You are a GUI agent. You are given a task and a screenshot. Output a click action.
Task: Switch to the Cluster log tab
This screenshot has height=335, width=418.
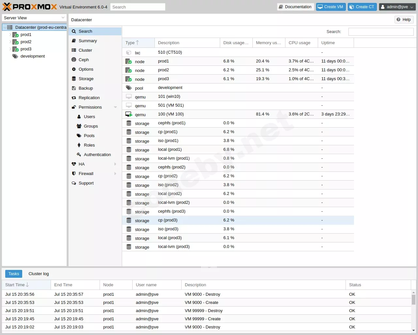pos(39,274)
